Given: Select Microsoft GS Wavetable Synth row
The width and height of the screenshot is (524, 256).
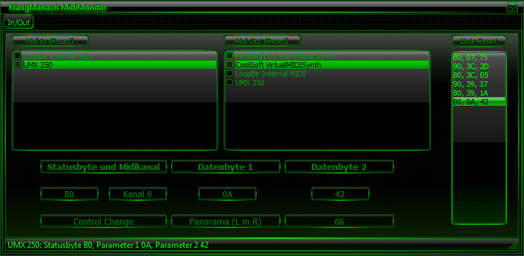Looking at the screenshot, I should [327, 56].
